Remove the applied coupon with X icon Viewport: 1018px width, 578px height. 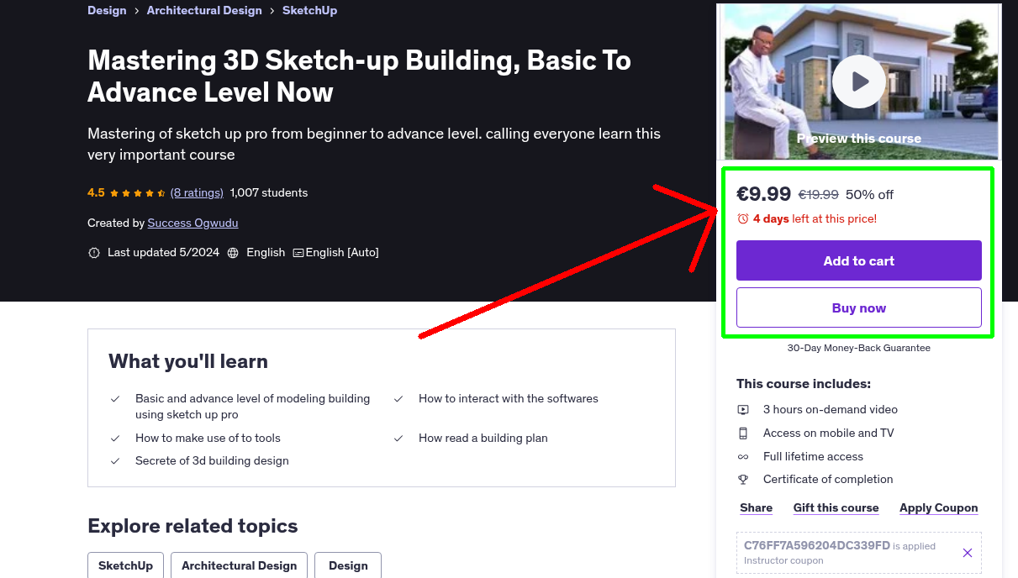click(968, 553)
